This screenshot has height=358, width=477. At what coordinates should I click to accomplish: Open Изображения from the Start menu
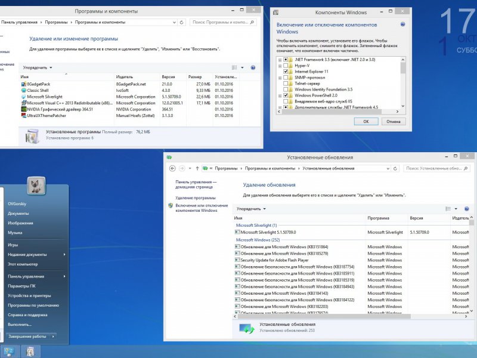click(20, 223)
